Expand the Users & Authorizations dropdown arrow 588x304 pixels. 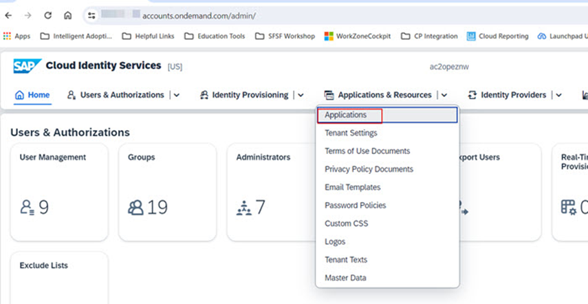[x=177, y=96]
